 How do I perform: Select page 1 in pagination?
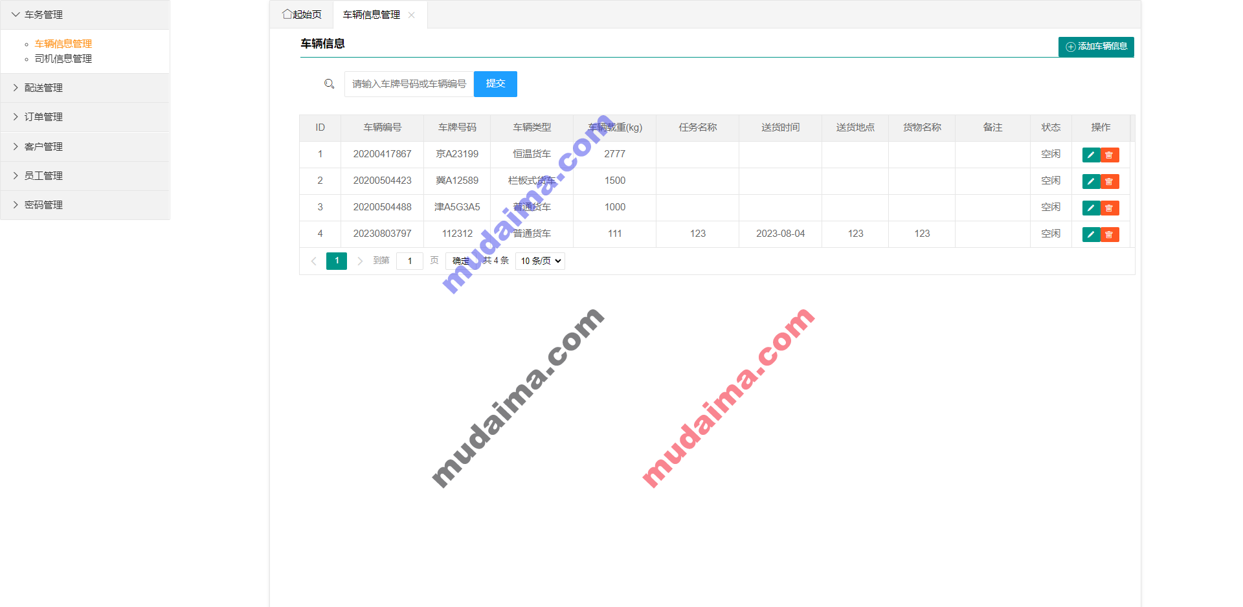337,261
